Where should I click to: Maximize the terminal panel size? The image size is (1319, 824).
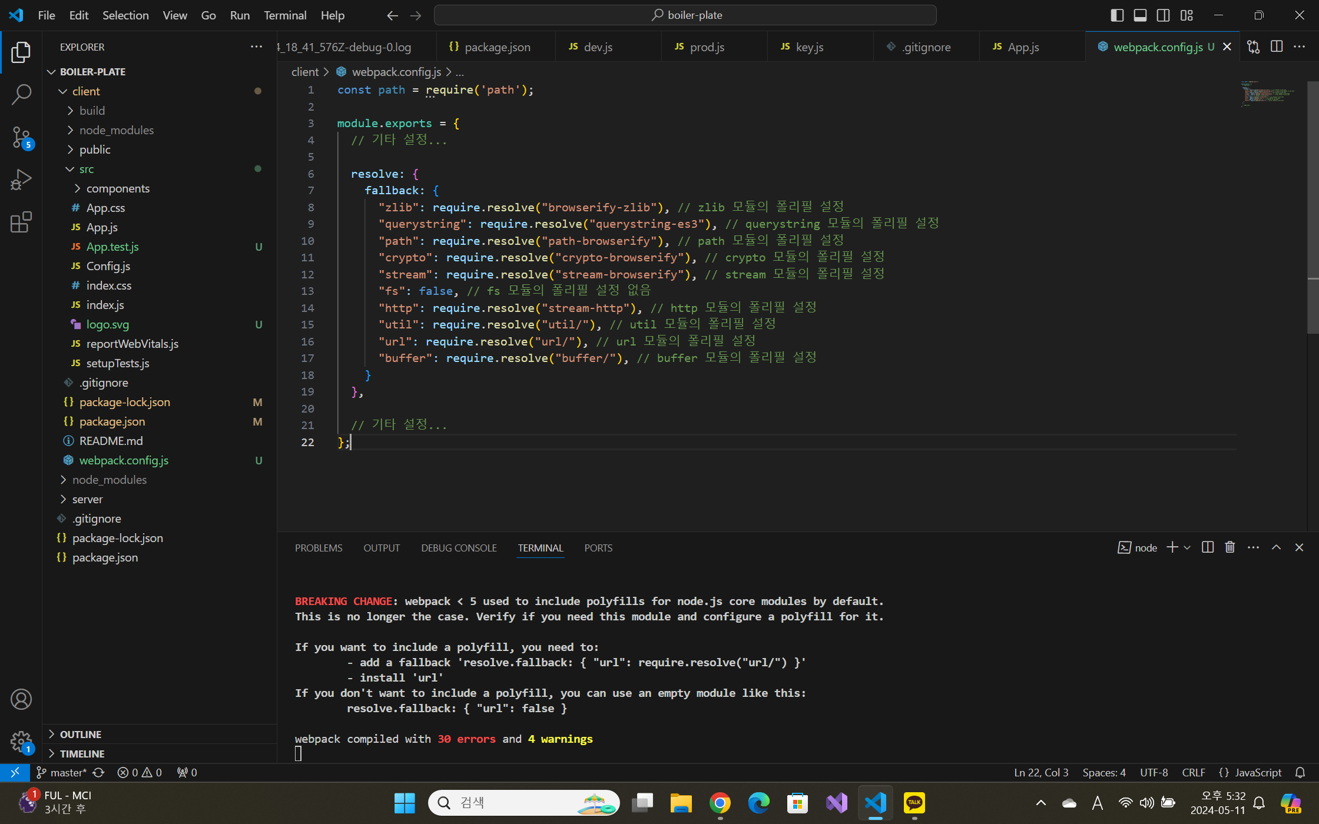[x=1276, y=547]
